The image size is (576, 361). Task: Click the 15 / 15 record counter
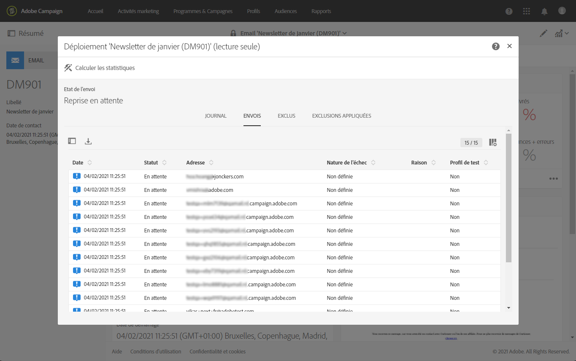pyautogui.click(x=471, y=143)
